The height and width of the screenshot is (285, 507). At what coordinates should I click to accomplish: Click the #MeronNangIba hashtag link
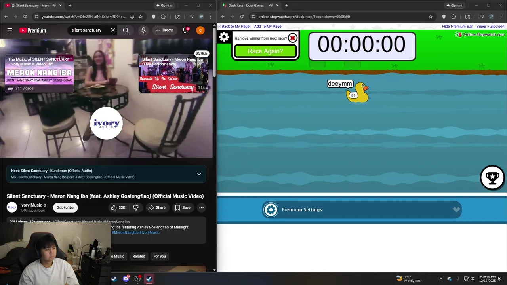(x=125, y=232)
